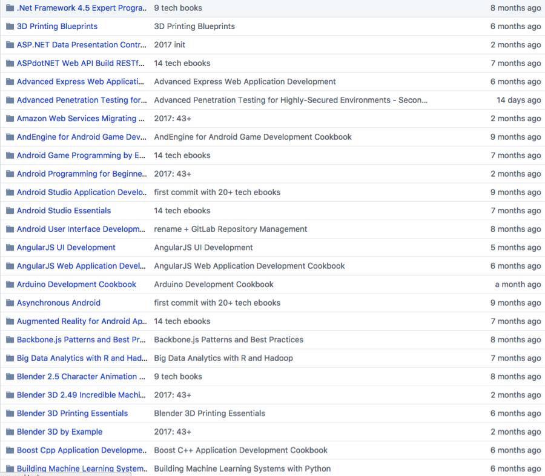
Task: Click folder icon for Android Studio Essentials
Action: tap(10, 211)
